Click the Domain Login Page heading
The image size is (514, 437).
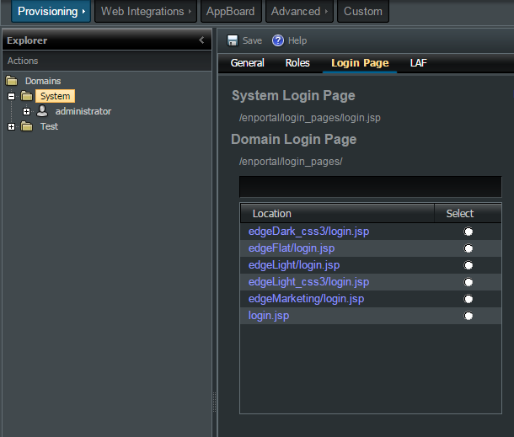coord(294,139)
